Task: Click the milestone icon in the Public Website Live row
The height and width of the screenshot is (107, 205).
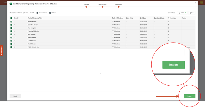Action: coord(113,47)
